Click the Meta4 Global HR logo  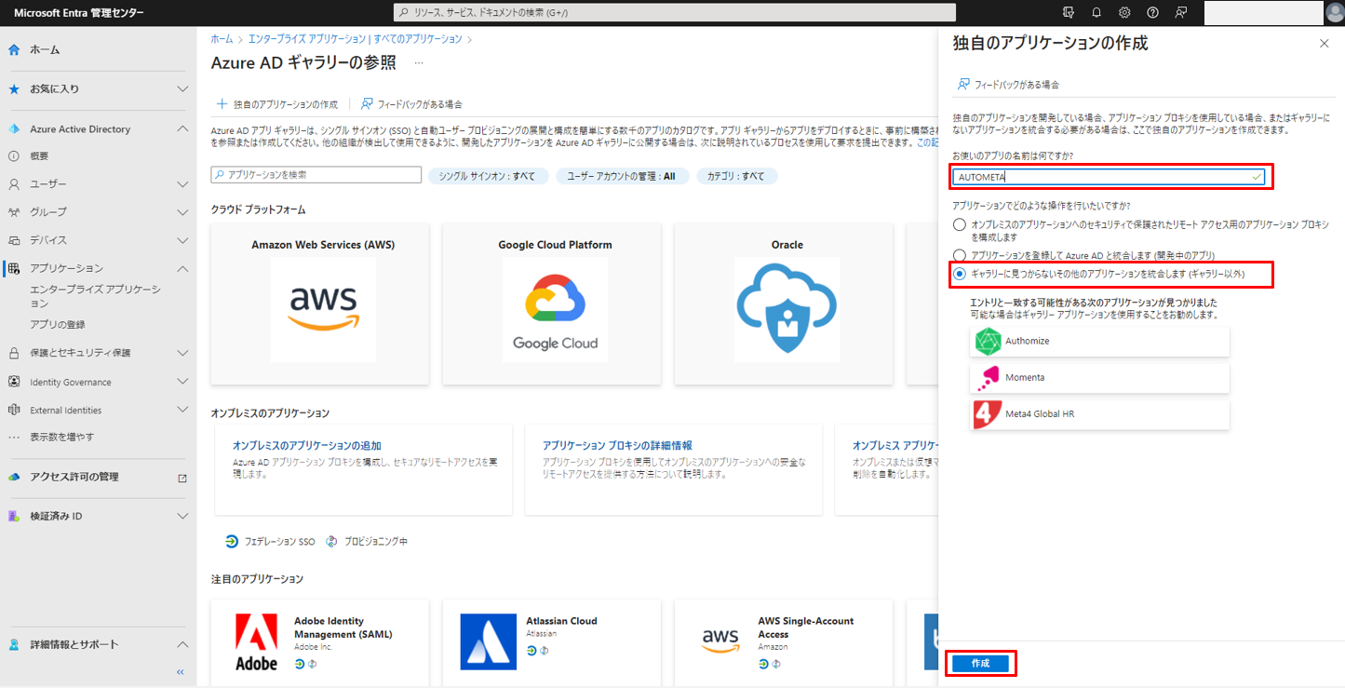click(987, 413)
